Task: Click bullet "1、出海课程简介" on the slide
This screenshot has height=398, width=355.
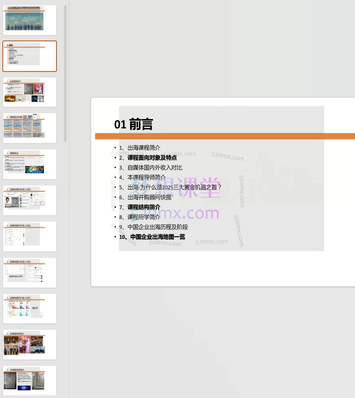Action: (x=140, y=147)
